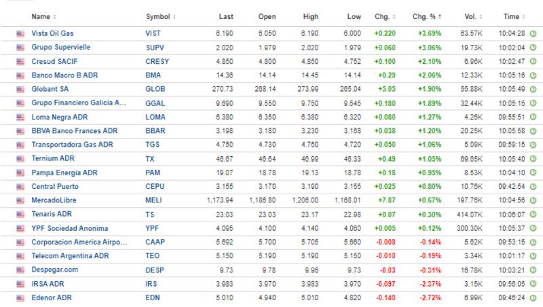This screenshot has height=307, width=543.
Task: Click the US flag icon beside Vista Oil Gas
Action: tap(20, 33)
